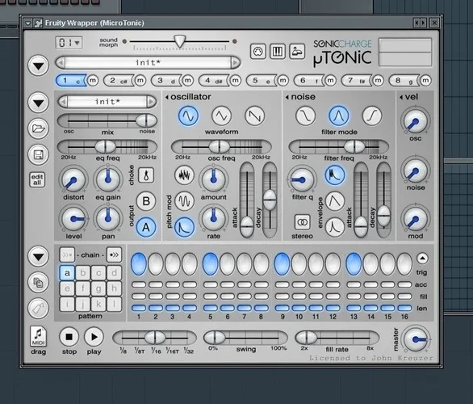The width and height of the screenshot is (473, 404).
Task: Toggle stereo noise button
Action: (x=302, y=223)
